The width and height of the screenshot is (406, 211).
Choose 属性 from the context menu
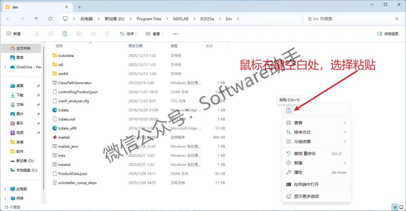[x=316, y=172]
